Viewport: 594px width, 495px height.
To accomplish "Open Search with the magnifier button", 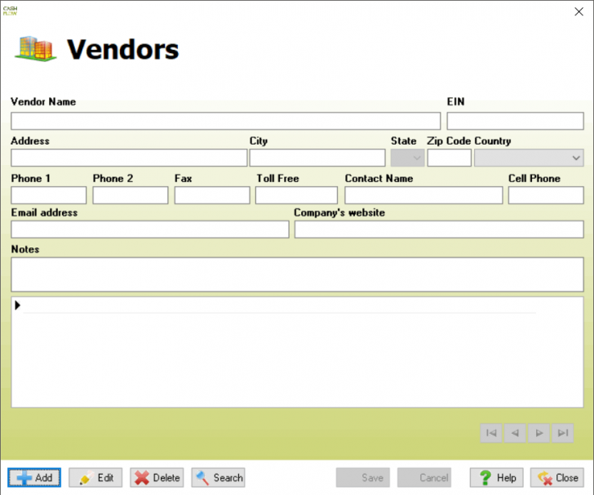I will pos(218,478).
